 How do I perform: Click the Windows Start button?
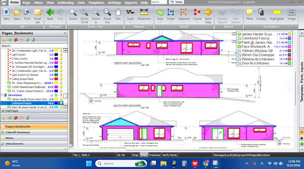click(x=89, y=163)
